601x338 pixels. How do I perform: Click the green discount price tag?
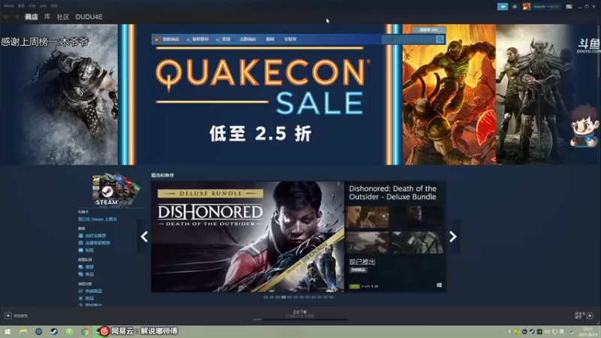tap(355, 286)
